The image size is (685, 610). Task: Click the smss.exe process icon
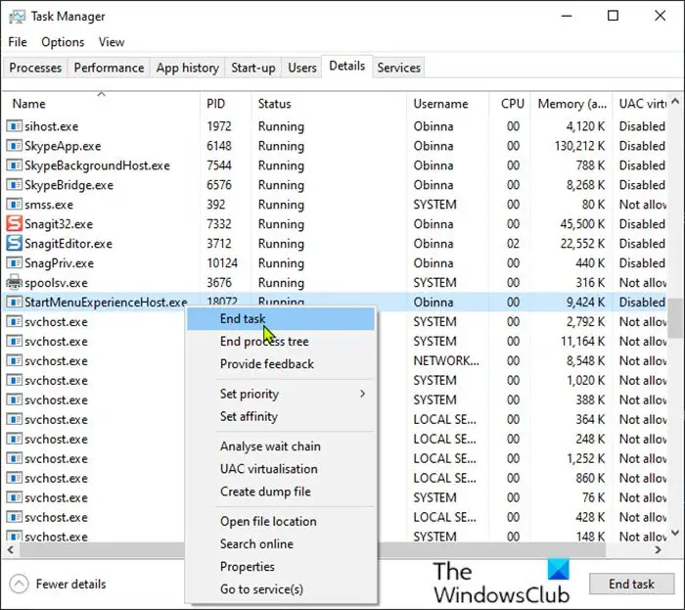[14, 204]
